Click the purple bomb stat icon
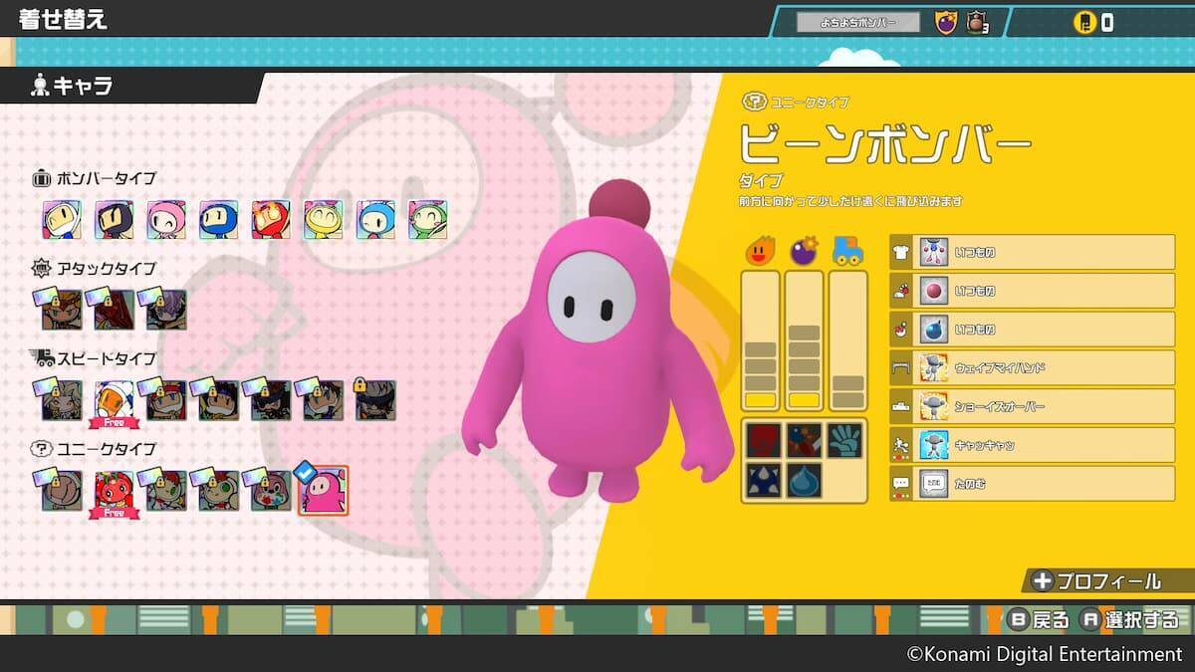Screen dimensions: 1195x672 [804, 250]
